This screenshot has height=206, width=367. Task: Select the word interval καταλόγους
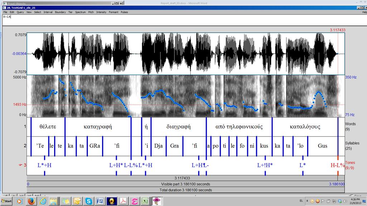[x=305, y=127]
